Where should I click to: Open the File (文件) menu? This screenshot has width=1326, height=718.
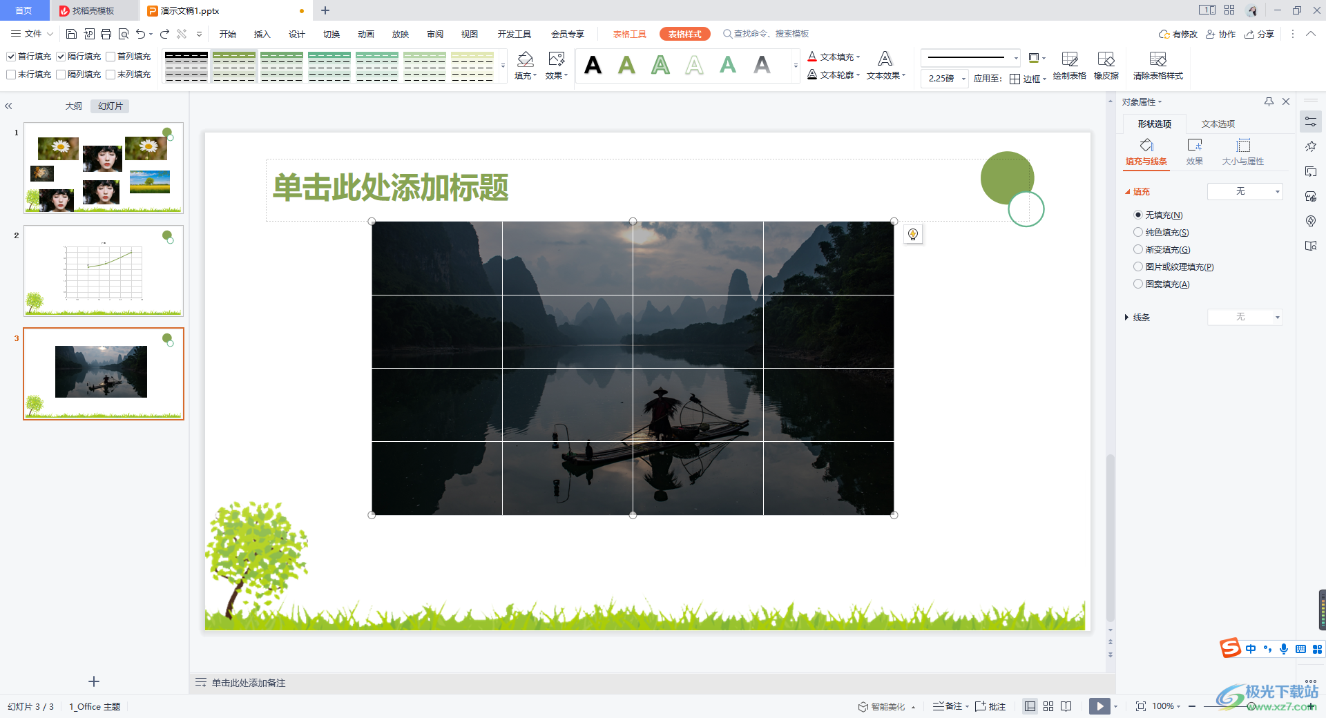pyautogui.click(x=32, y=34)
